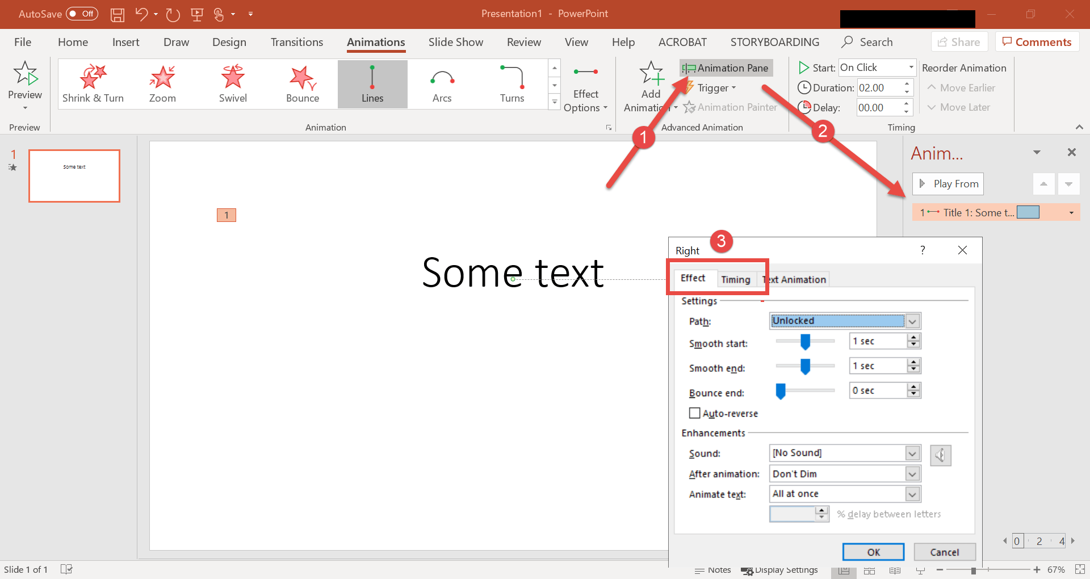Toggle the Animation Pane button

tap(726, 68)
